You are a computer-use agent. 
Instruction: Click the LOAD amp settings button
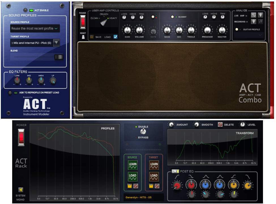(x=108, y=37)
